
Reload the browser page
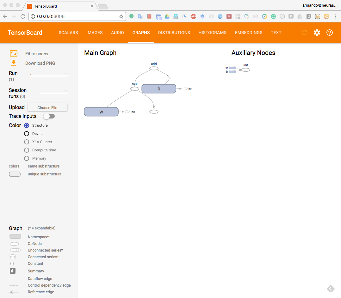[x=22, y=16]
